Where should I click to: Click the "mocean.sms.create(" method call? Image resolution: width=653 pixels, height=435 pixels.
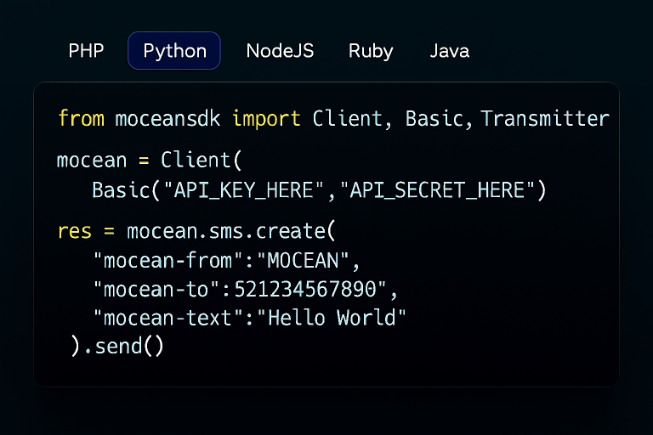[231, 231]
